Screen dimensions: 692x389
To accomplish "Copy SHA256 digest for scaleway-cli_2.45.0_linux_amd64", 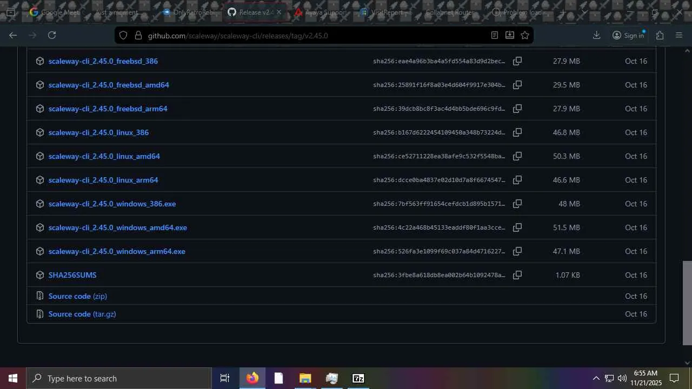I will tap(517, 156).
